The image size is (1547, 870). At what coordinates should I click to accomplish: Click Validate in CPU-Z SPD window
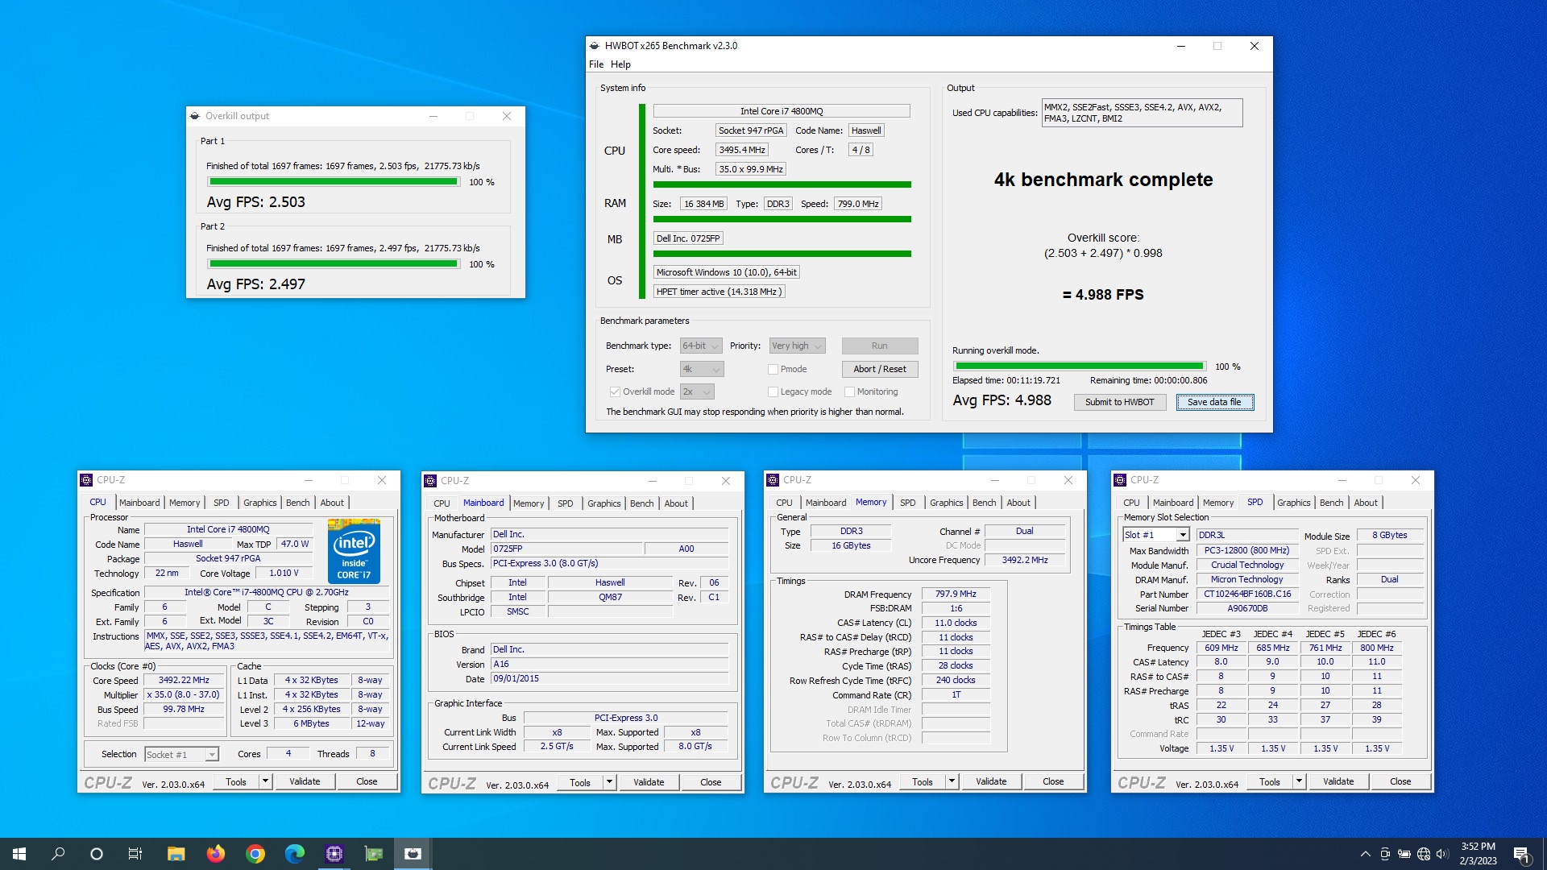pyautogui.click(x=1338, y=781)
